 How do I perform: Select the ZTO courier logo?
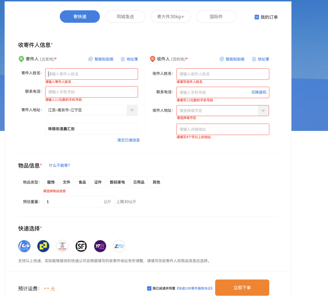[x=119, y=246]
